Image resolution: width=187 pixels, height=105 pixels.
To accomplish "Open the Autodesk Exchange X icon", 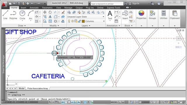I will [x=153, y=3].
